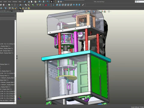Open View Settings monitor icon
The height and width of the screenshot is (108, 144).
click(109, 11)
